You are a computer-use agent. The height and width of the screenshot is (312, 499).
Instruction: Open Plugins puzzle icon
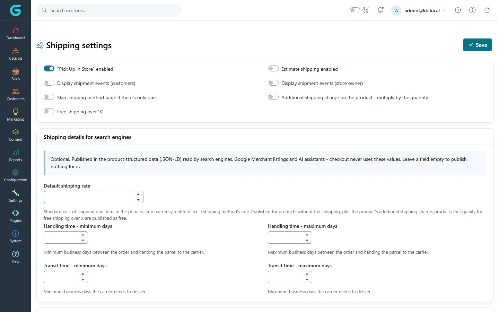(16, 213)
